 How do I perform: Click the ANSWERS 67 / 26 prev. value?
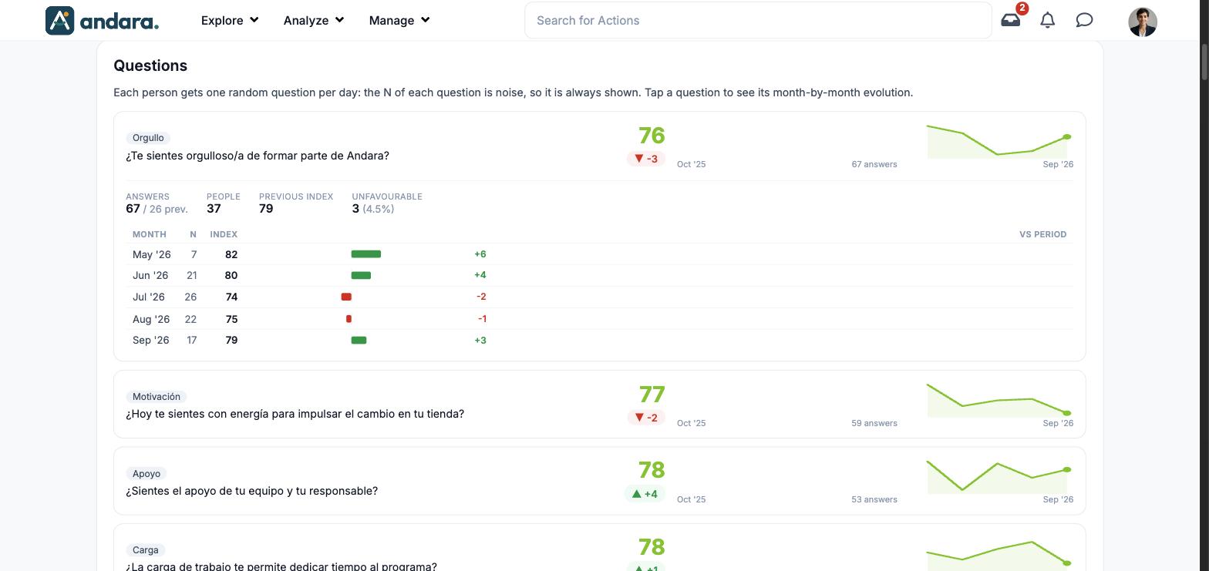click(x=157, y=209)
